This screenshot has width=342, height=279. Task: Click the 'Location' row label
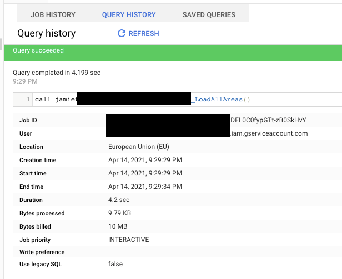(31, 147)
